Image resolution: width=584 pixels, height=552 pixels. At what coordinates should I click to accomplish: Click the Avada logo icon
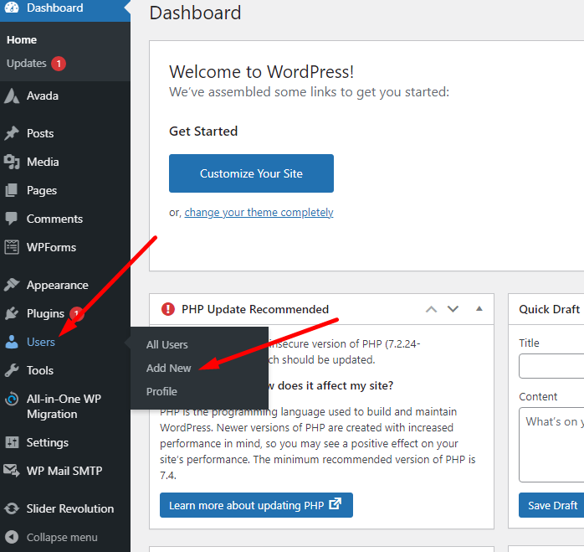[x=12, y=95]
